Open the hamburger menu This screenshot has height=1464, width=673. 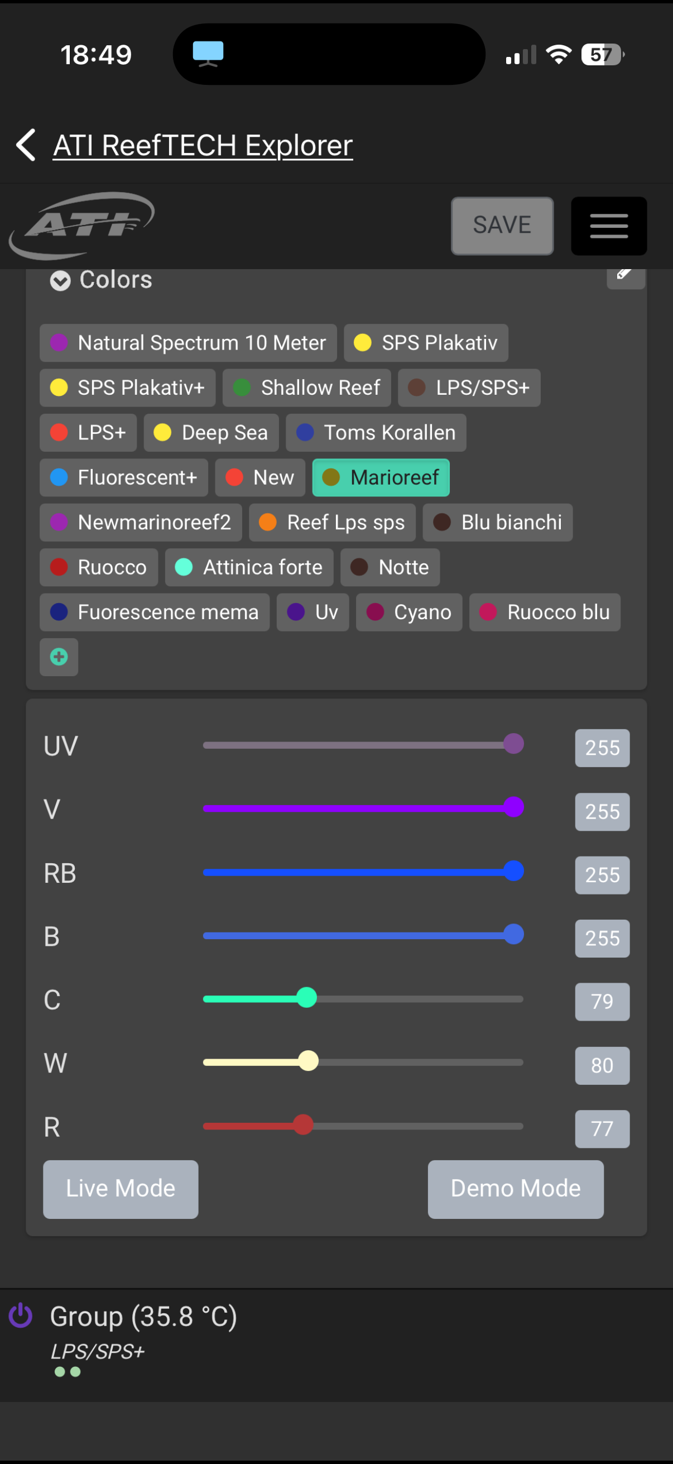click(608, 226)
